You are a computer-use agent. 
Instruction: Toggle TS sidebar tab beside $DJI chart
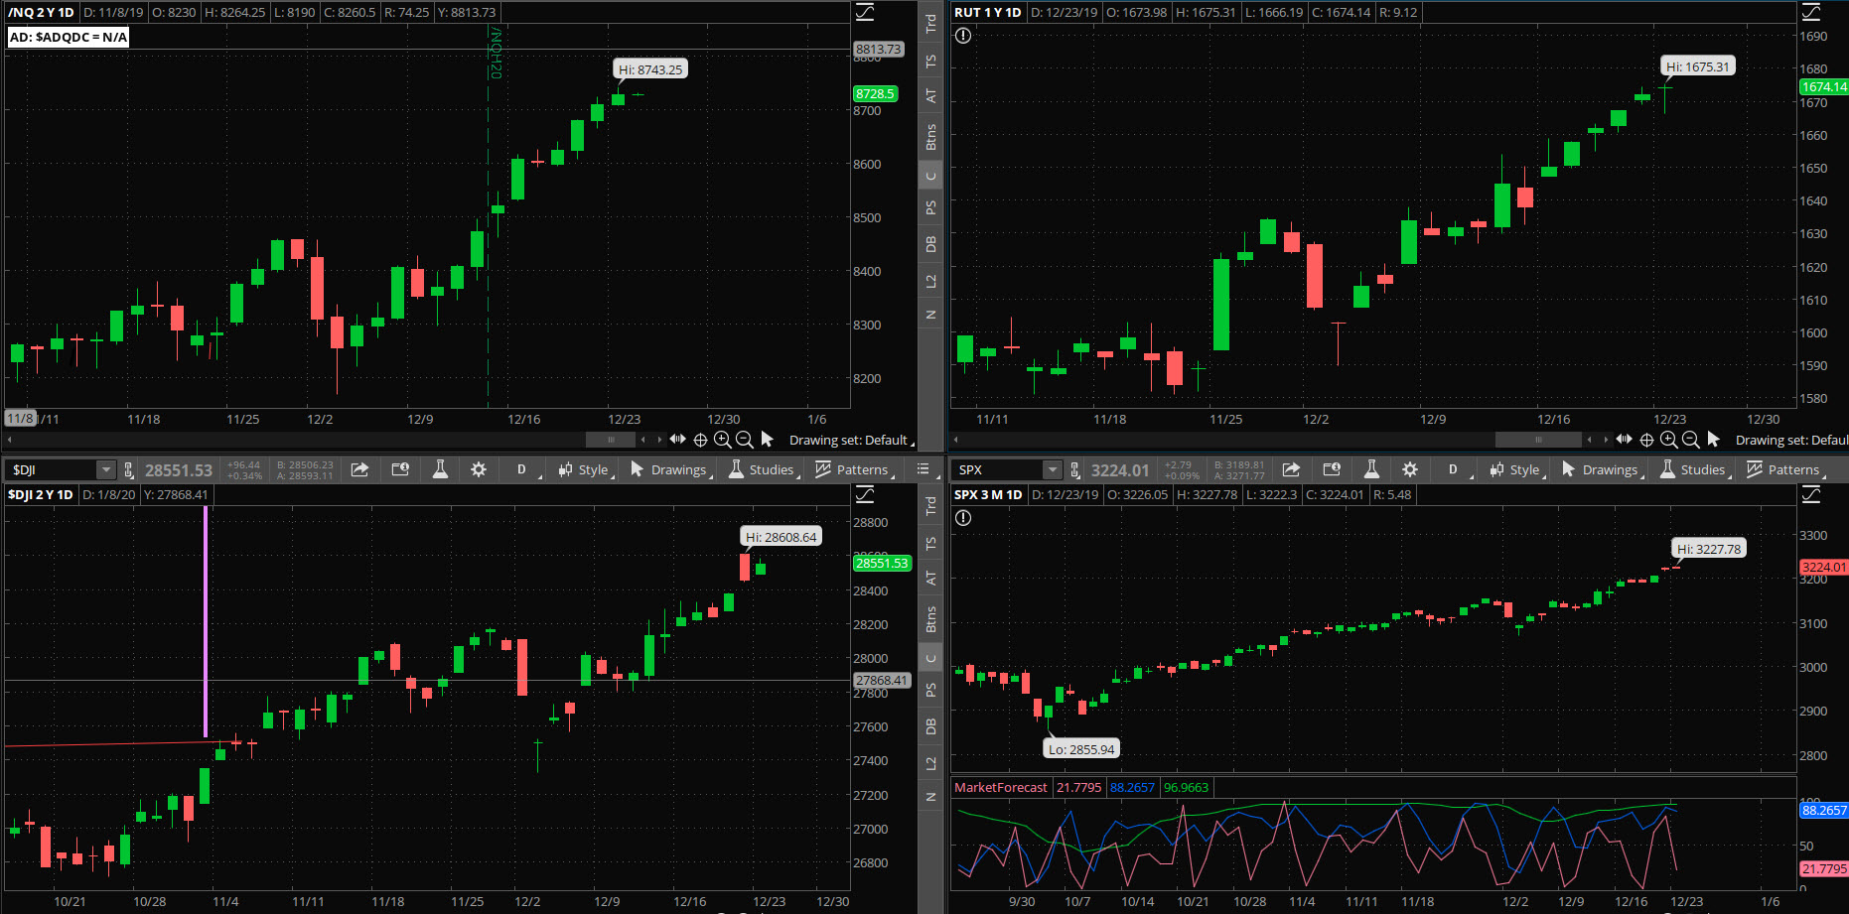pyautogui.click(x=930, y=544)
